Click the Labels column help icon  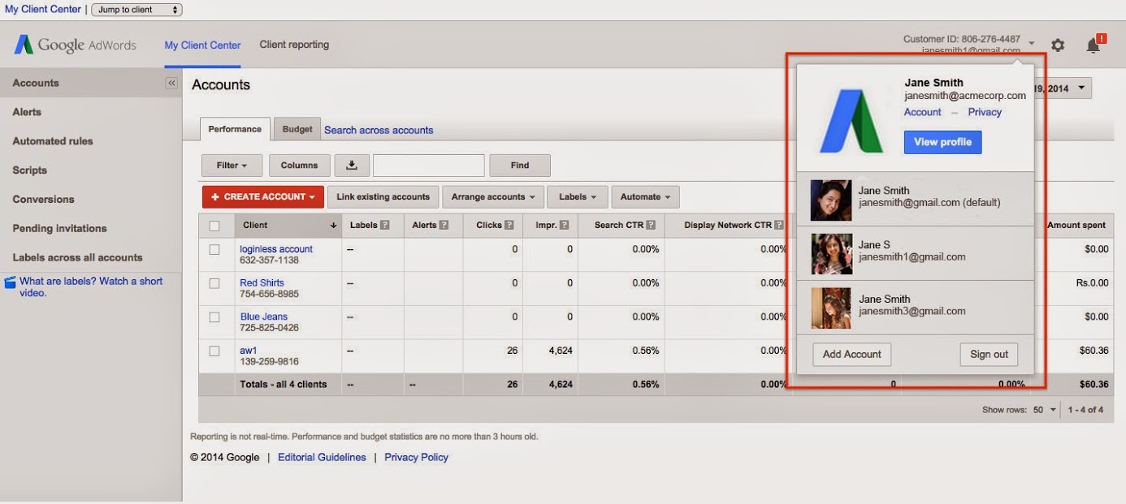pos(385,226)
